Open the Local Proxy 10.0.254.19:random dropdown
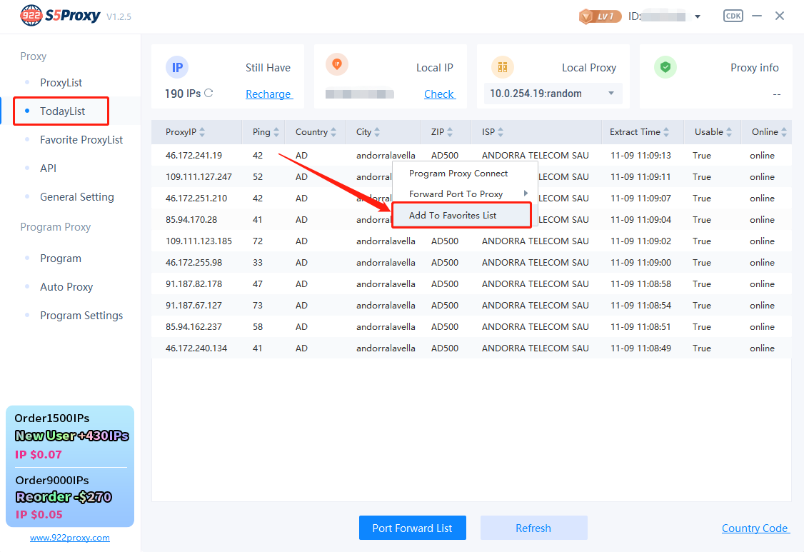Screen dimensions: 804x552 pos(553,94)
